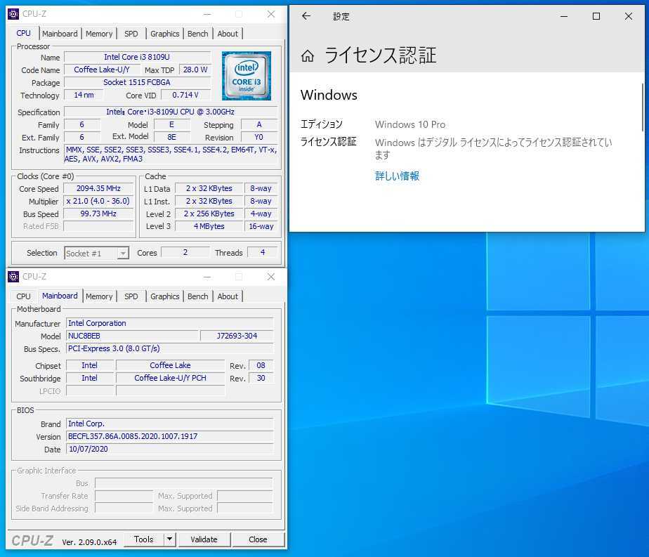Open Memory tab in the Motherboard window
The width and height of the screenshot is (649, 557).
[99, 296]
